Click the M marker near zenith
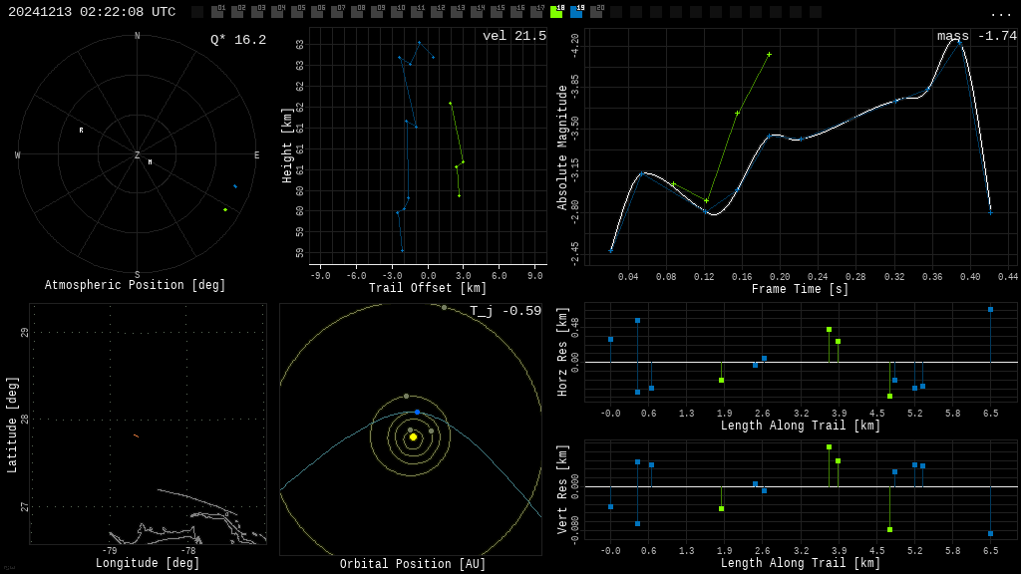 (151, 162)
